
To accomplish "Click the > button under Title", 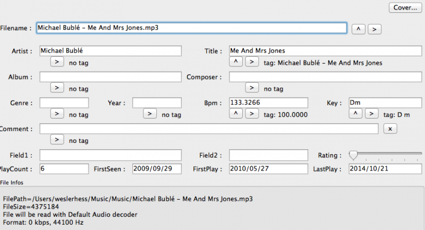I will (252, 62).
